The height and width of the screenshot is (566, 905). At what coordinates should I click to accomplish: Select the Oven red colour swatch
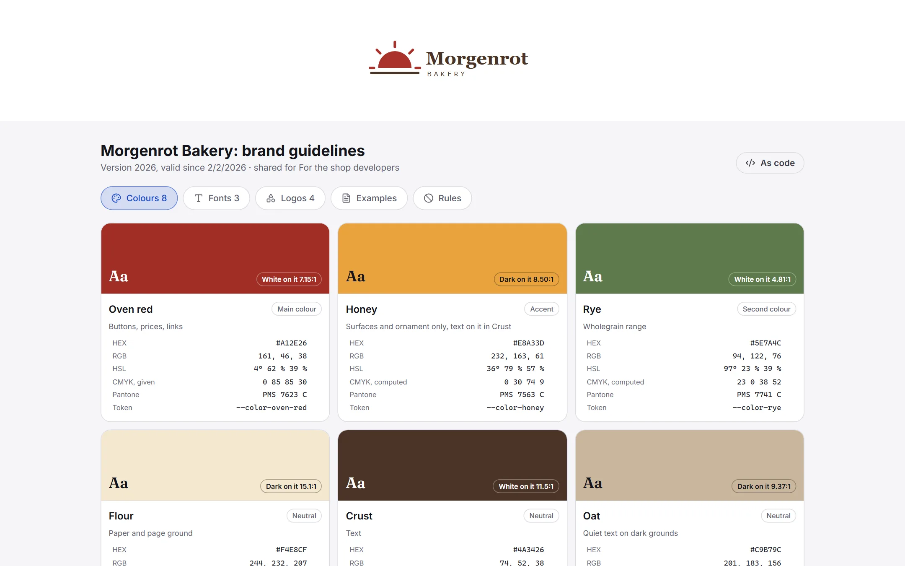click(215, 258)
